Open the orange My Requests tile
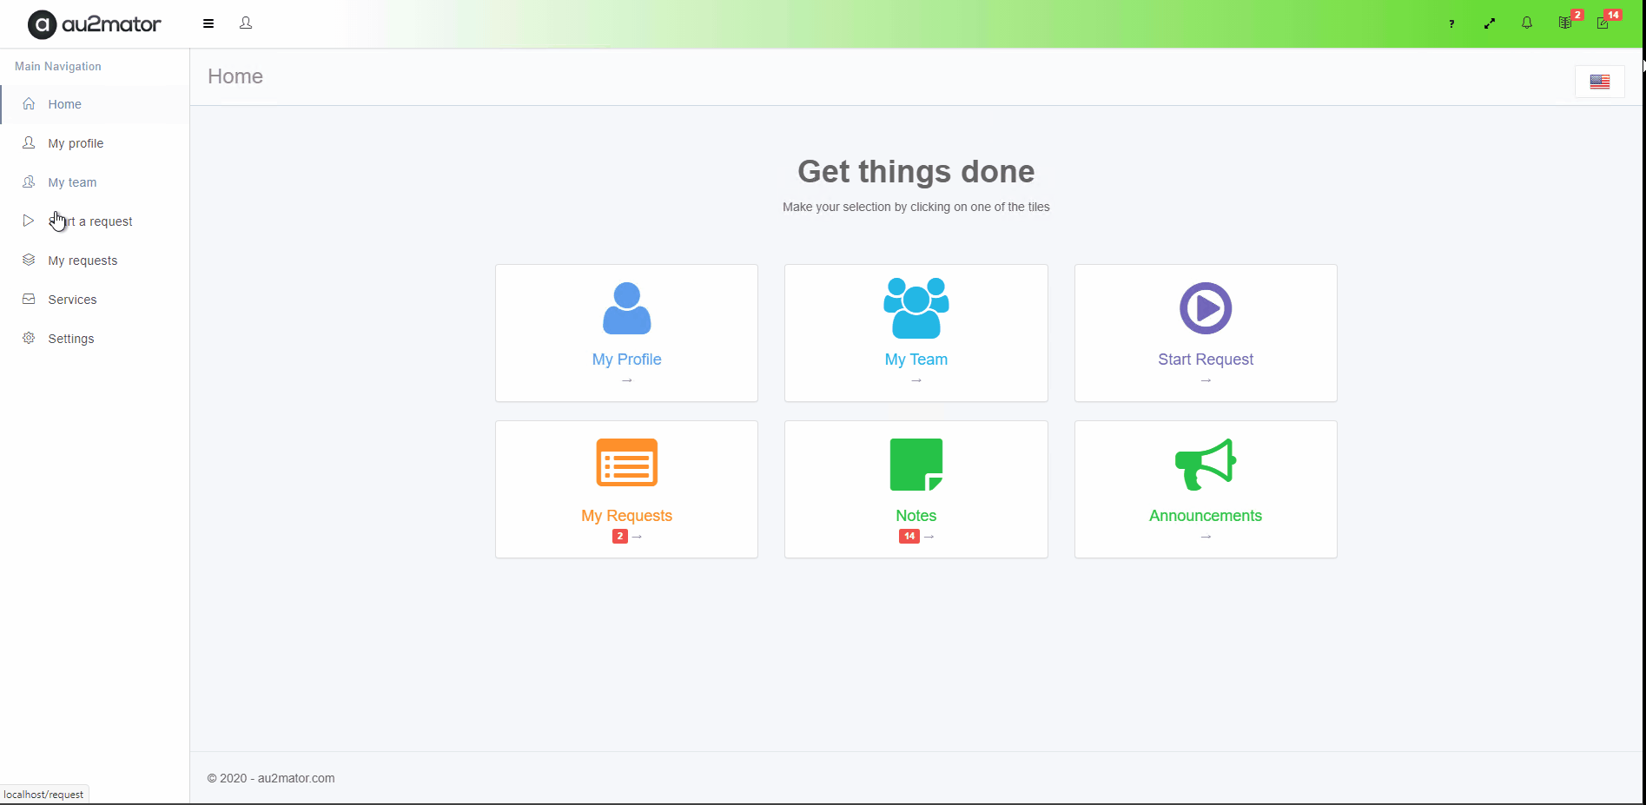1646x805 pixels. coord(626,489)
